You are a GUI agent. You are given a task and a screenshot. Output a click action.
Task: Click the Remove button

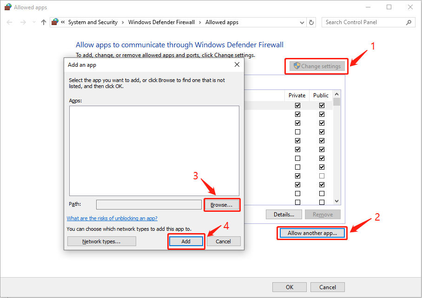pyautogui.click(x=323, y=215)
